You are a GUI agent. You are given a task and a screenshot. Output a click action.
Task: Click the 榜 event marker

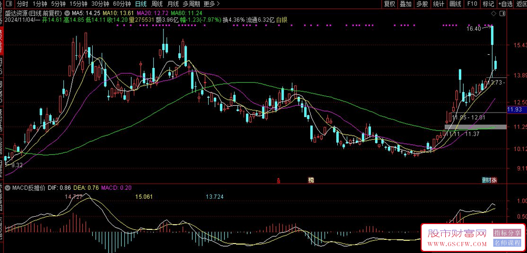311,180
